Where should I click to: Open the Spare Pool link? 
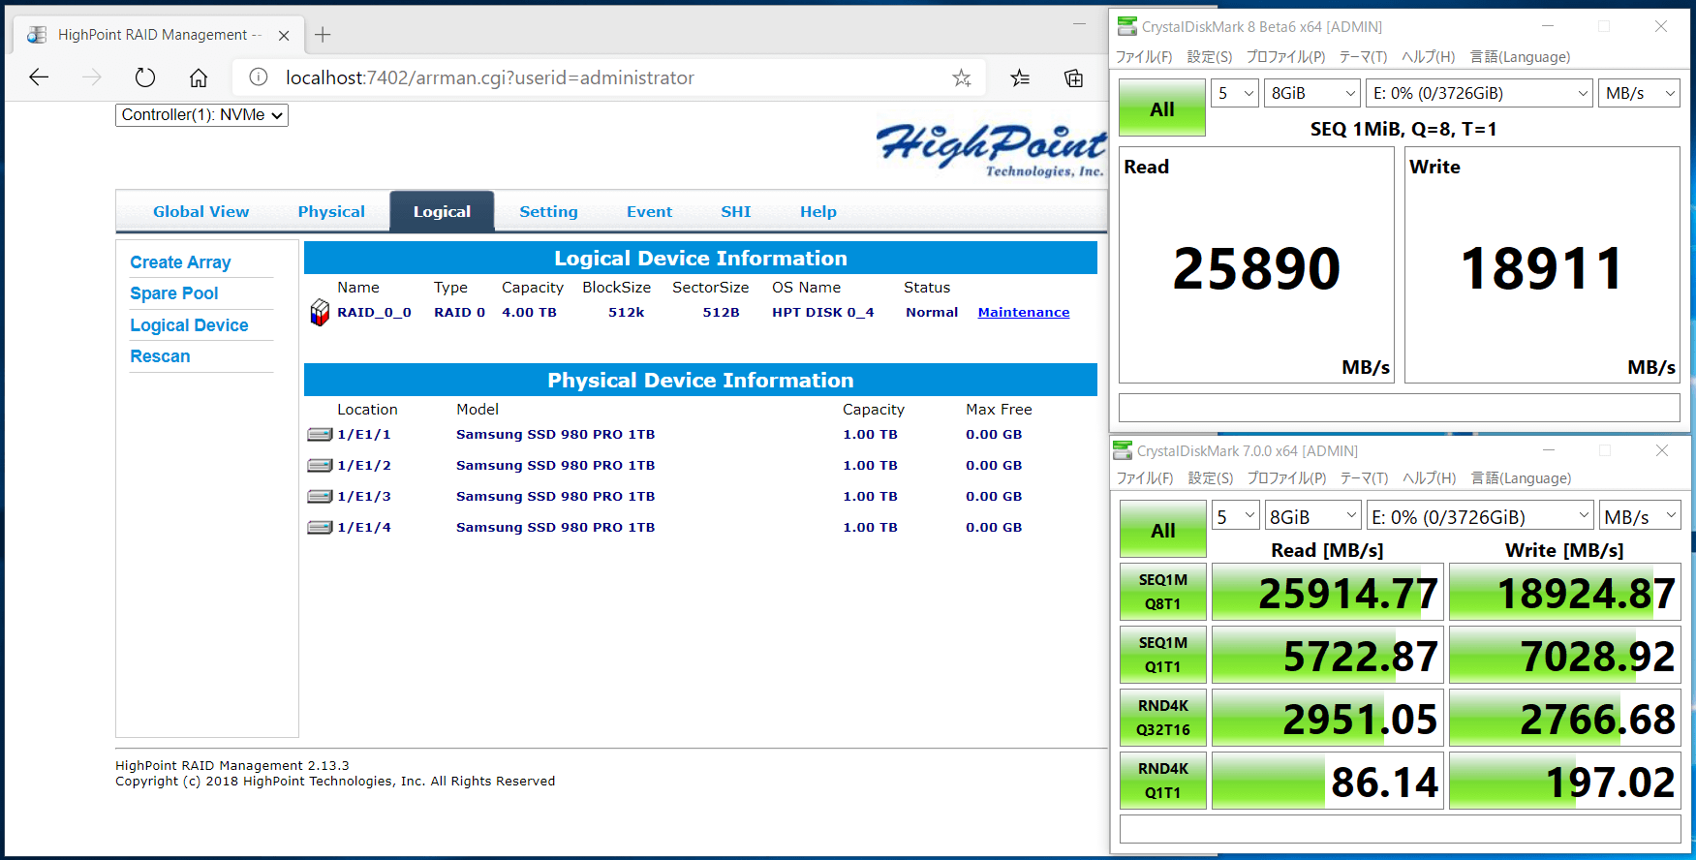pyautogui.click(x=174, y=293)
